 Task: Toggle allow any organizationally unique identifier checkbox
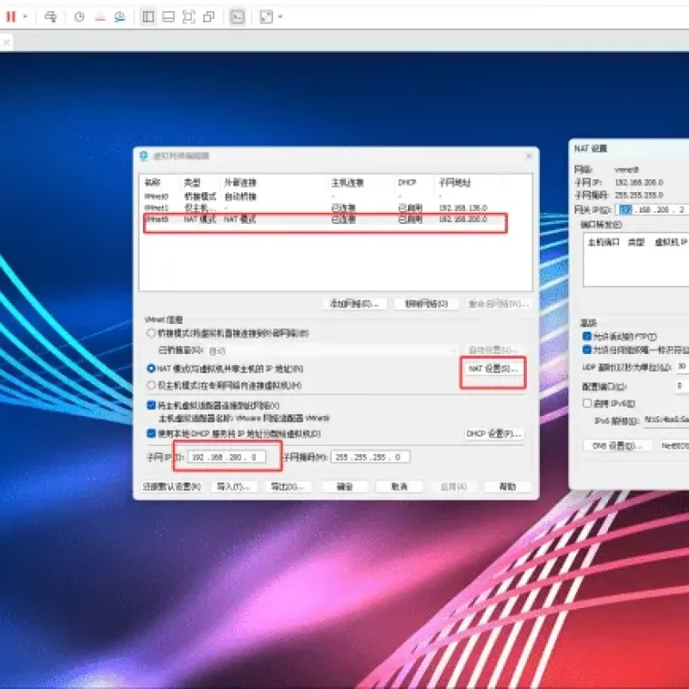pyautogui.click(x=587, y=350)
